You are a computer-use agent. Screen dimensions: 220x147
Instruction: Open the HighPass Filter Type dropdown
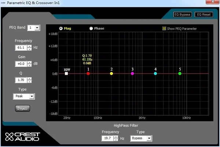[149, 138]
